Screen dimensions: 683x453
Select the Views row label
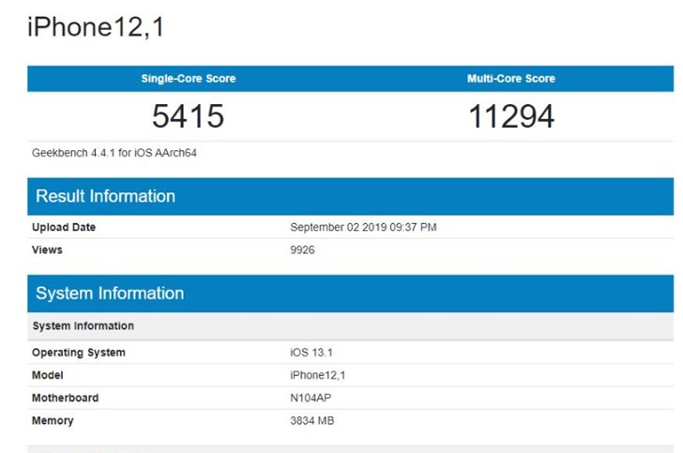pos(47,250)
